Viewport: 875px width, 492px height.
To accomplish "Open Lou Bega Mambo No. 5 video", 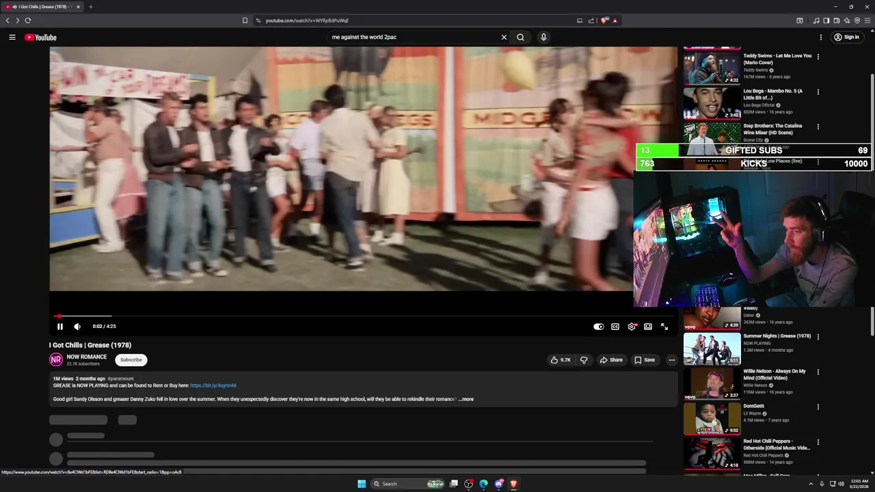I will click(x=712, y=103).
